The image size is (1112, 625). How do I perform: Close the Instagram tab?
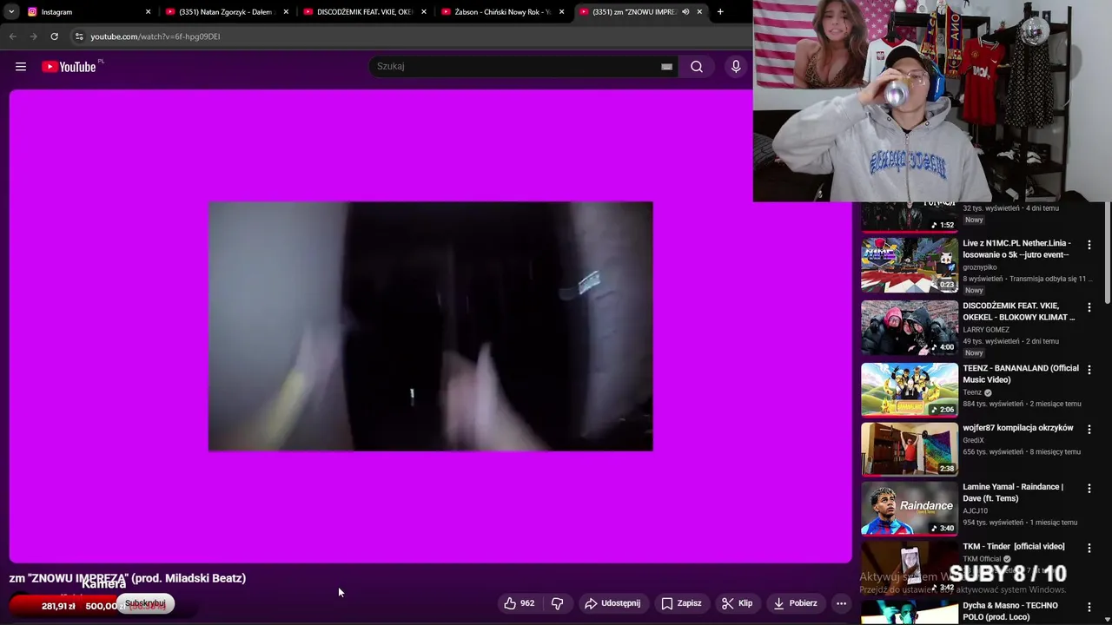(148, 12)
